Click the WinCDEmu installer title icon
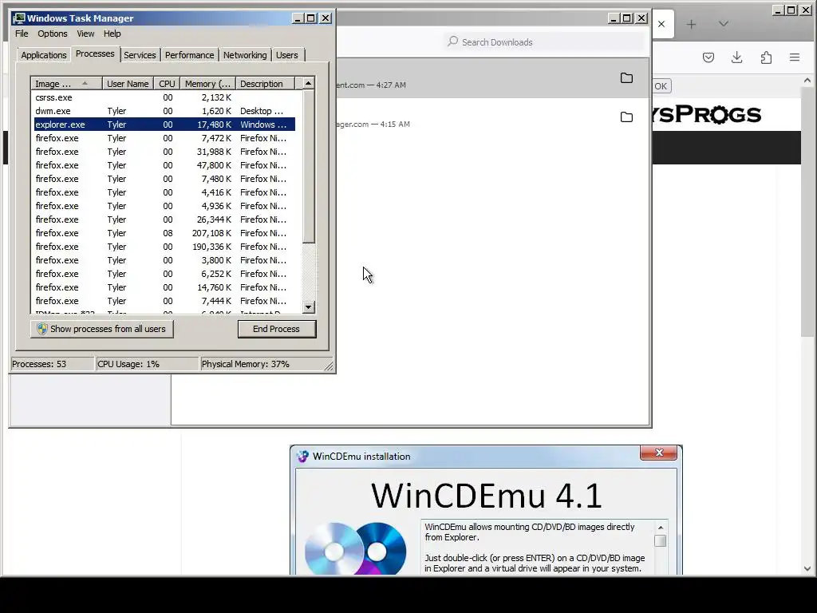The width and height of the screenshot is (817, 613). pyautogui.click(x=302, y=456)
